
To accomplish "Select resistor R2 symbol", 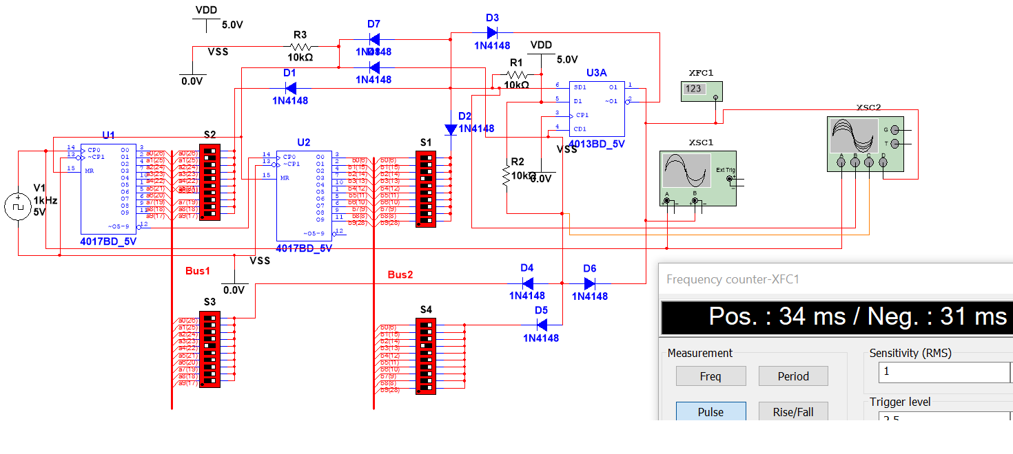I will pos(506,175).
